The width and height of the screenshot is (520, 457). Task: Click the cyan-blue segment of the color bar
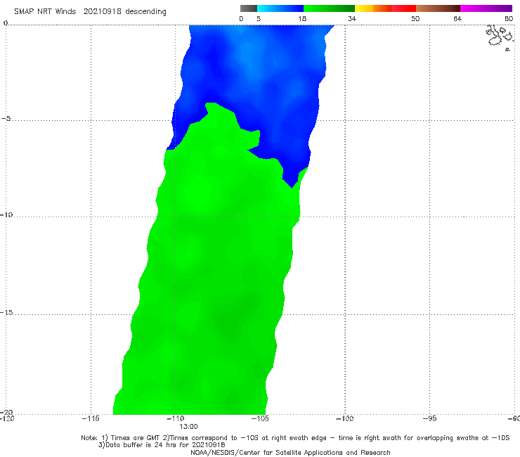pos(280,8)
